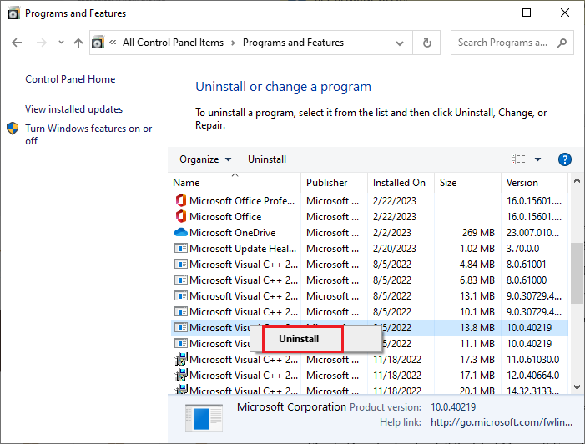
Task: Click the 2/20/2023 installed date
Action: (x=395, y=248)
